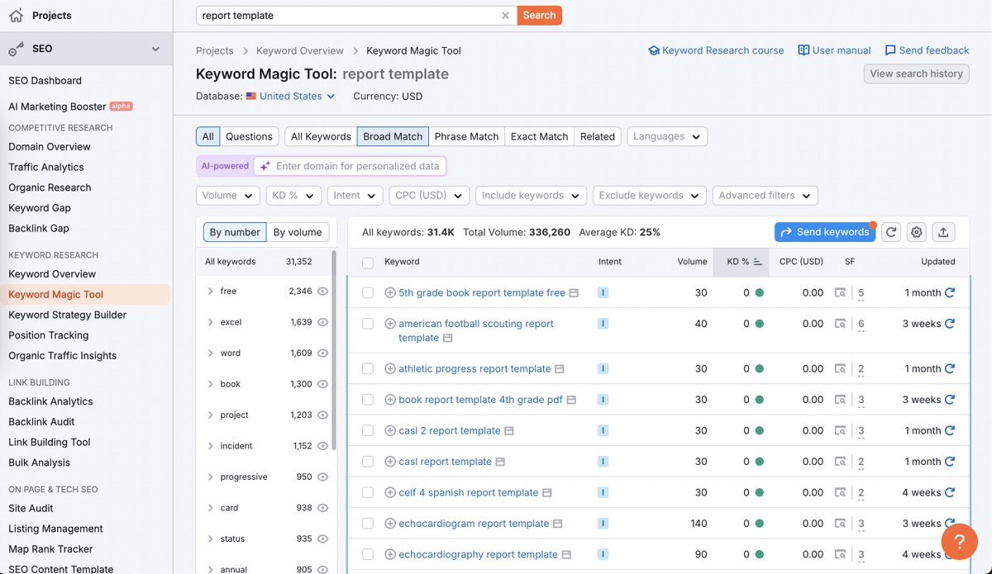Check the 'athletic progress report template' row
The width and height of the screenshot is (992, 574).
368,368
